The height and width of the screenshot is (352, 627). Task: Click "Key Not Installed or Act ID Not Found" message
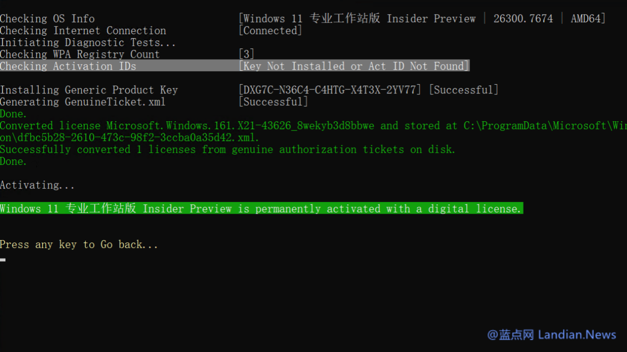[x=354, y=66]
